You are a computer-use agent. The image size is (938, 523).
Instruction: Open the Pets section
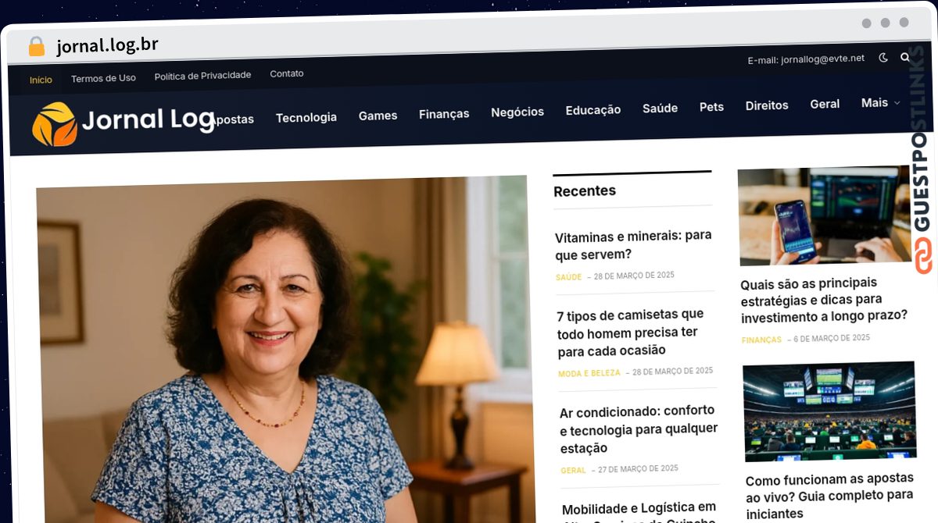click(x=711, y=106)
